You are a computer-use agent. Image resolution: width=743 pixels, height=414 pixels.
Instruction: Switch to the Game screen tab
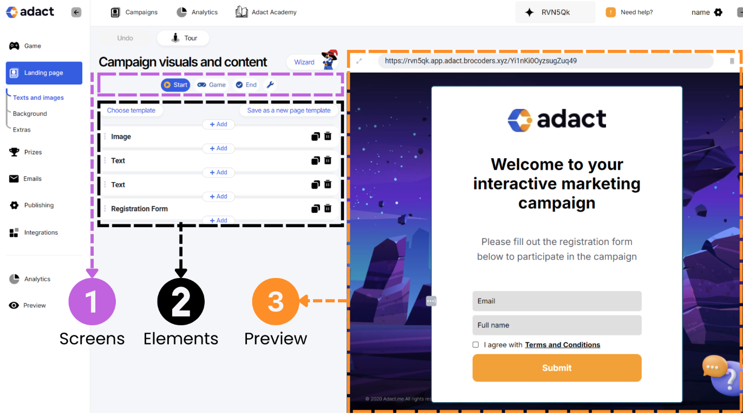coord(211,85)
